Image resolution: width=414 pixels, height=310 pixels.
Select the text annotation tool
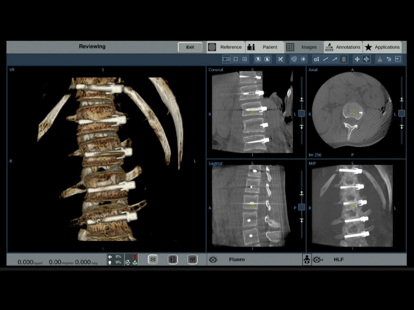click(x=316, y=59)
